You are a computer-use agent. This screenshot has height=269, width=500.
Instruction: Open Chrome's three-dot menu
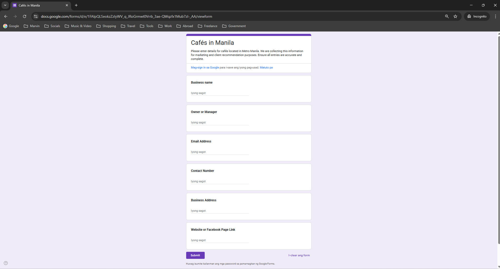495,16
